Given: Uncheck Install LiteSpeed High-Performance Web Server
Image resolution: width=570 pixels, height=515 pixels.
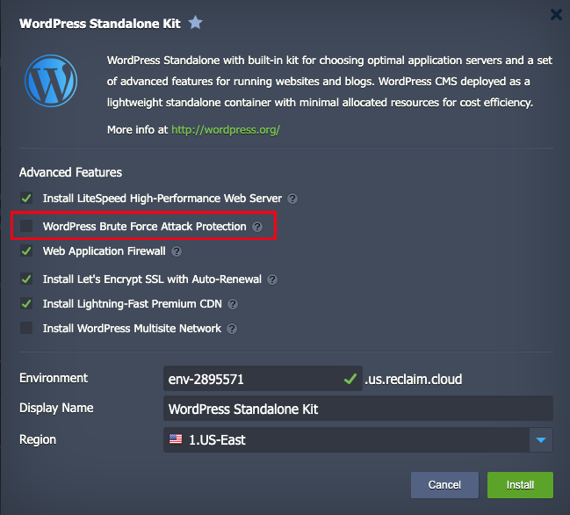Looking at the screenshot, I should [26, 199].
